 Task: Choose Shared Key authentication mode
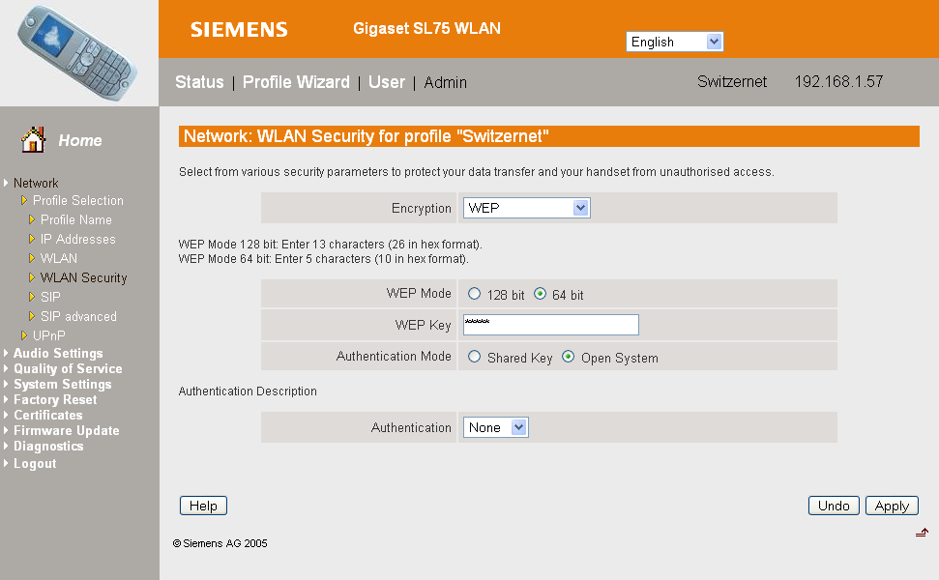pos(474,357)
